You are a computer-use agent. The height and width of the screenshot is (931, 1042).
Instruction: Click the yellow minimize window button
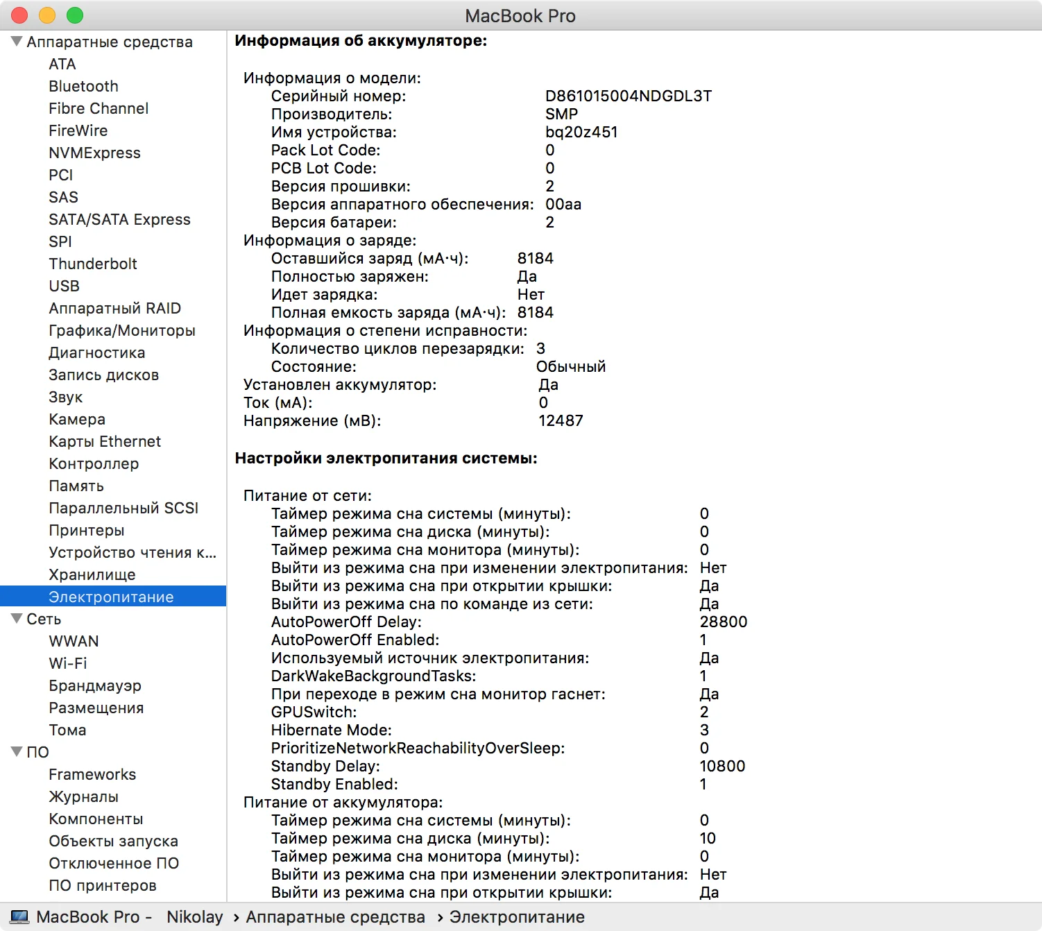click(47, 15)
